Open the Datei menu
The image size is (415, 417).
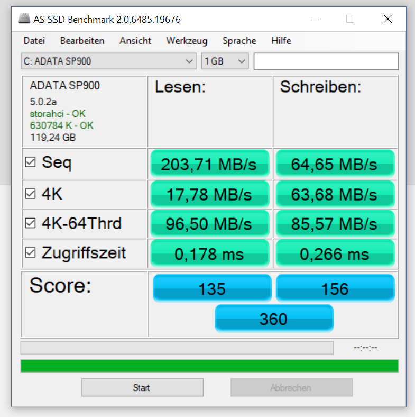[x=34, y=41]
